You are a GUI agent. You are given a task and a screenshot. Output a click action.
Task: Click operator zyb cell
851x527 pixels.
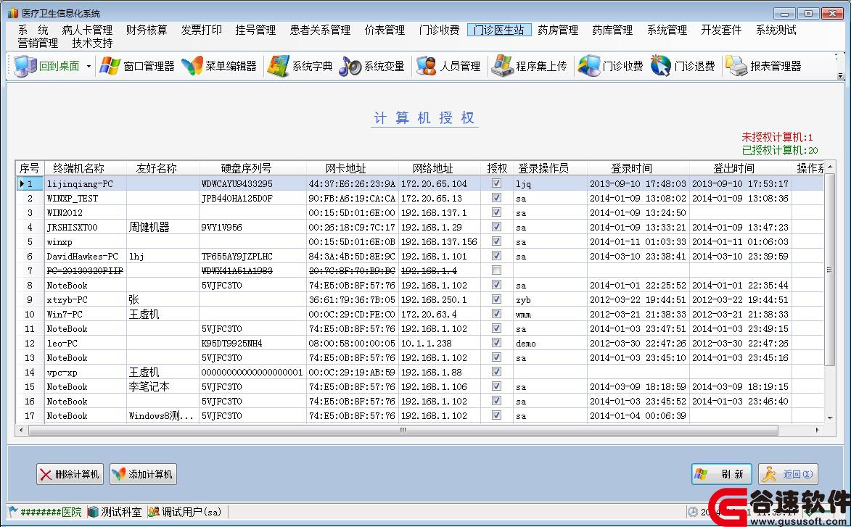(x=550, y=299)
